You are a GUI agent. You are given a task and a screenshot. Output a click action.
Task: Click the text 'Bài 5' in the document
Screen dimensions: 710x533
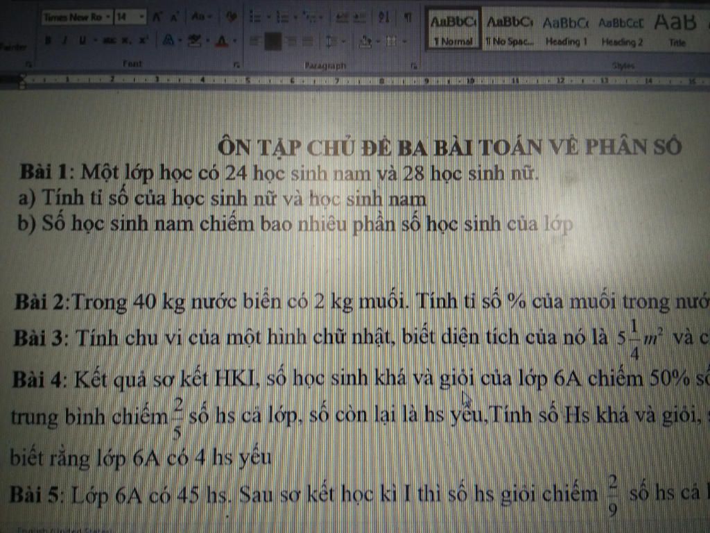click(35, 494)
